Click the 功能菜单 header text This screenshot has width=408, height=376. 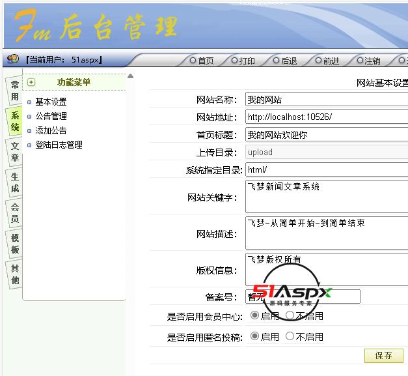tap(74, 82)
